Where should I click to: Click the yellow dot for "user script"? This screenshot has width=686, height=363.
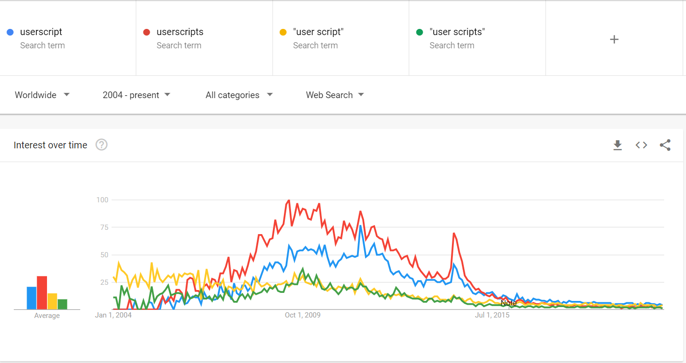click(283, 32)
